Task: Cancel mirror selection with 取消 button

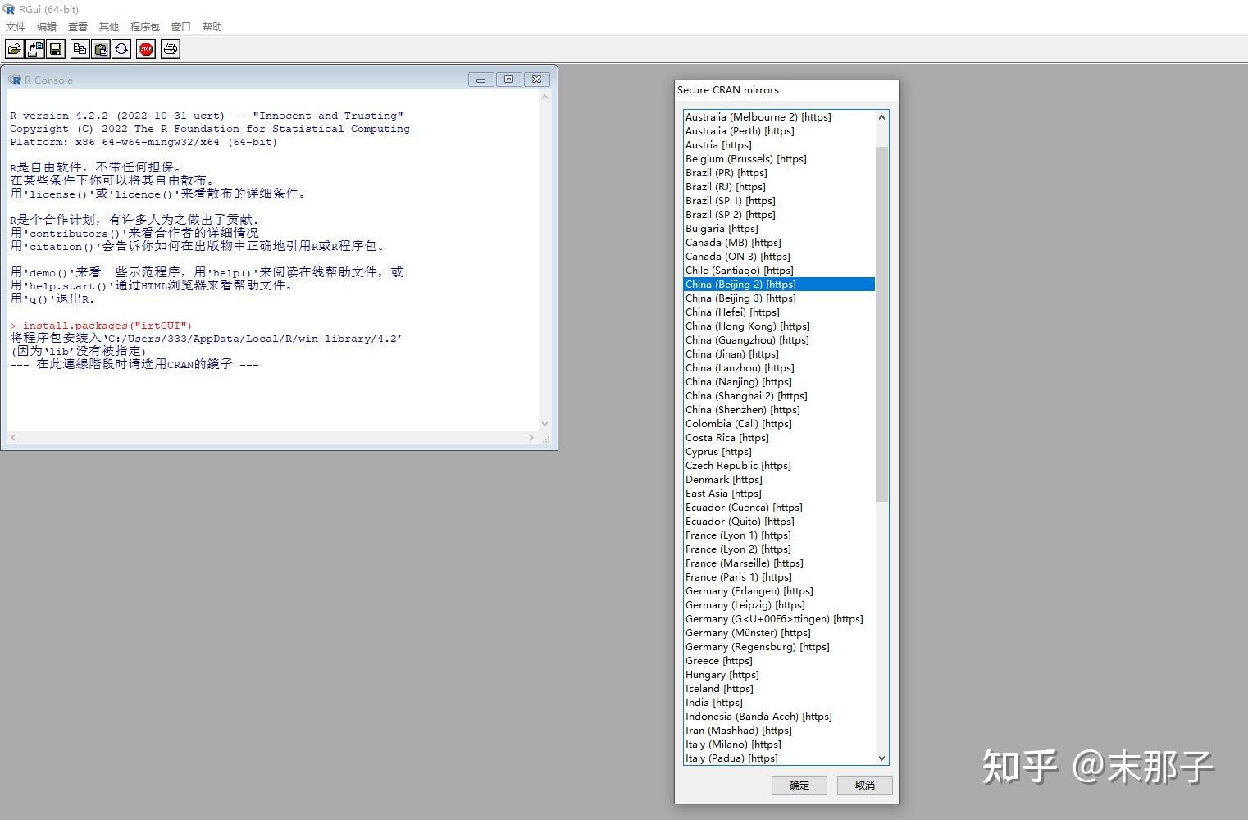Action: pos(864,785)
